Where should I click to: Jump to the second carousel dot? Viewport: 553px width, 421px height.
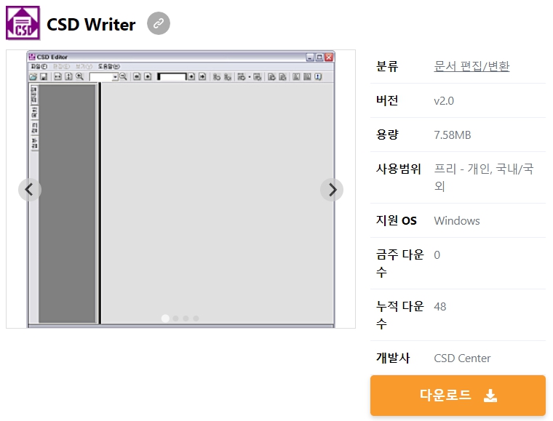point(175,318)
